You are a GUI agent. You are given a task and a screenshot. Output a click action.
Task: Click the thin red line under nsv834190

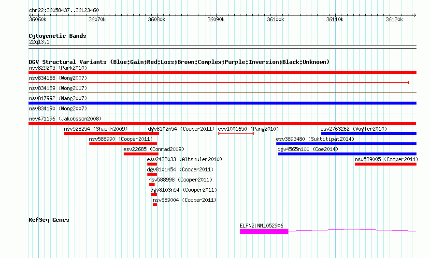click(222, 113)
